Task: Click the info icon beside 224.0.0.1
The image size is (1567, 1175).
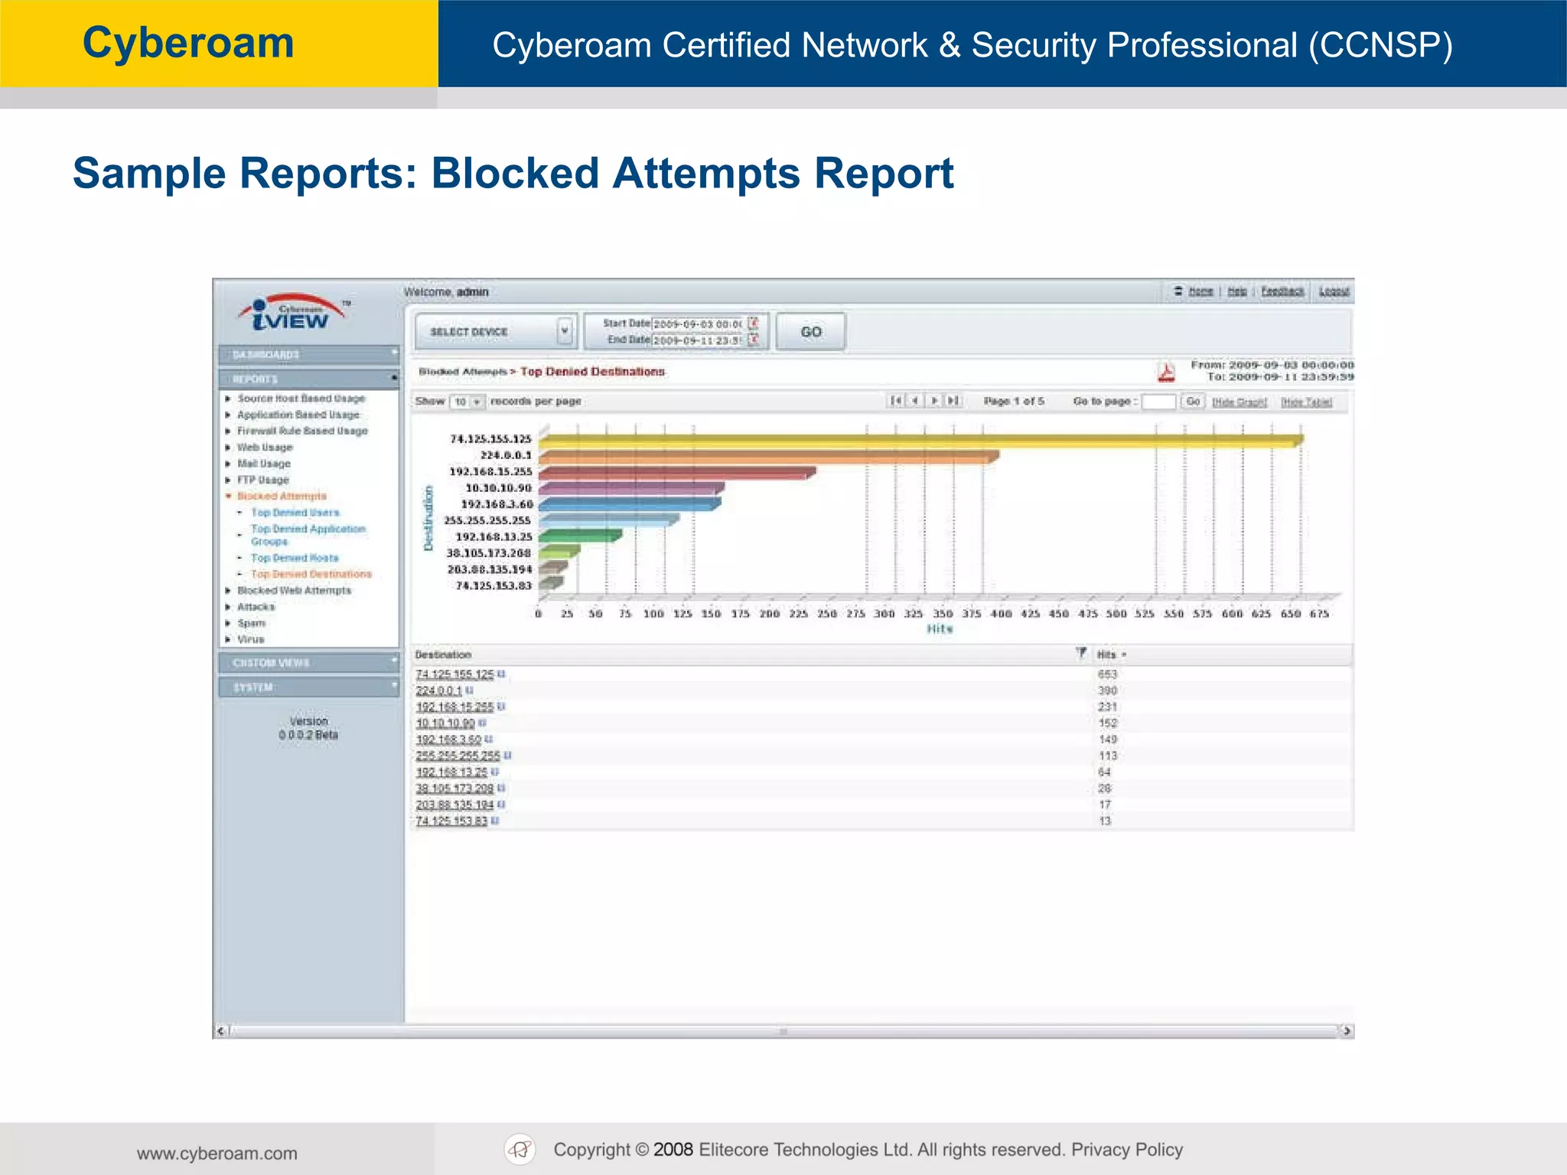Action: click(469, 690)
